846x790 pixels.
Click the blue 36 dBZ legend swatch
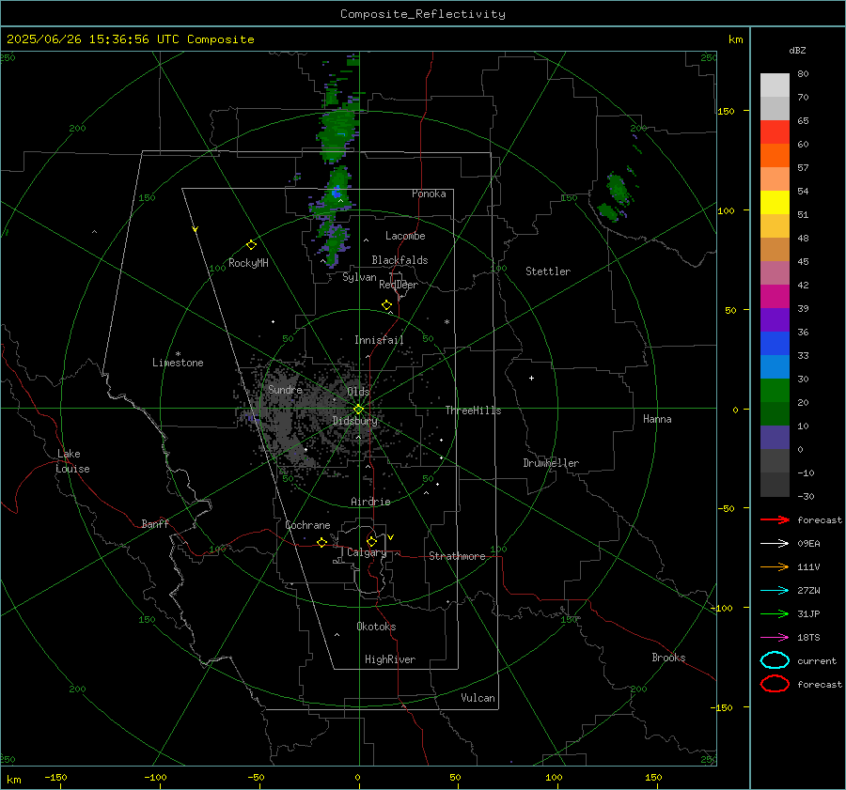pos(775,343)
